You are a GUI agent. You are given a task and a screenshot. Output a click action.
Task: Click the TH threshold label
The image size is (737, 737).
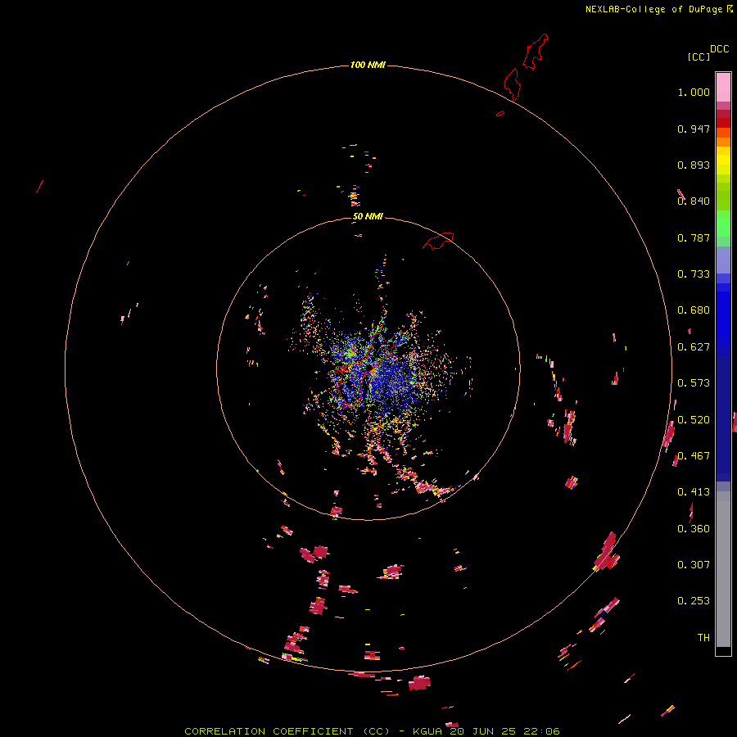703,638
